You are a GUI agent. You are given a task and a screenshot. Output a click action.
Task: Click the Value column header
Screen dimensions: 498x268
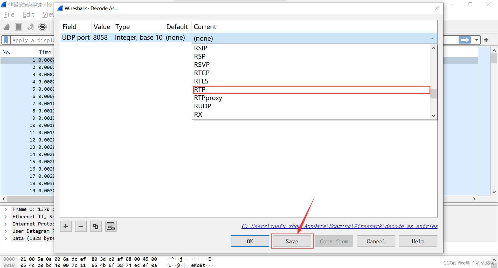(102, 27)
